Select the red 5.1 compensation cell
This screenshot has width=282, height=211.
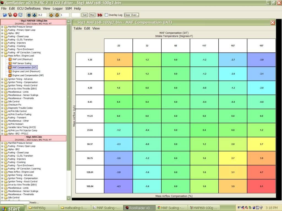(261, 186)
